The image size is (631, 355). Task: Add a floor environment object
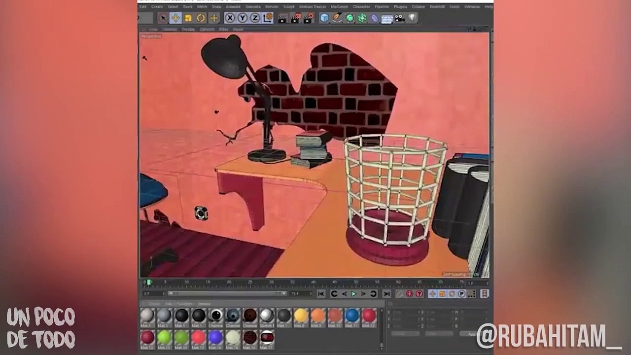[x=387, y=19]
